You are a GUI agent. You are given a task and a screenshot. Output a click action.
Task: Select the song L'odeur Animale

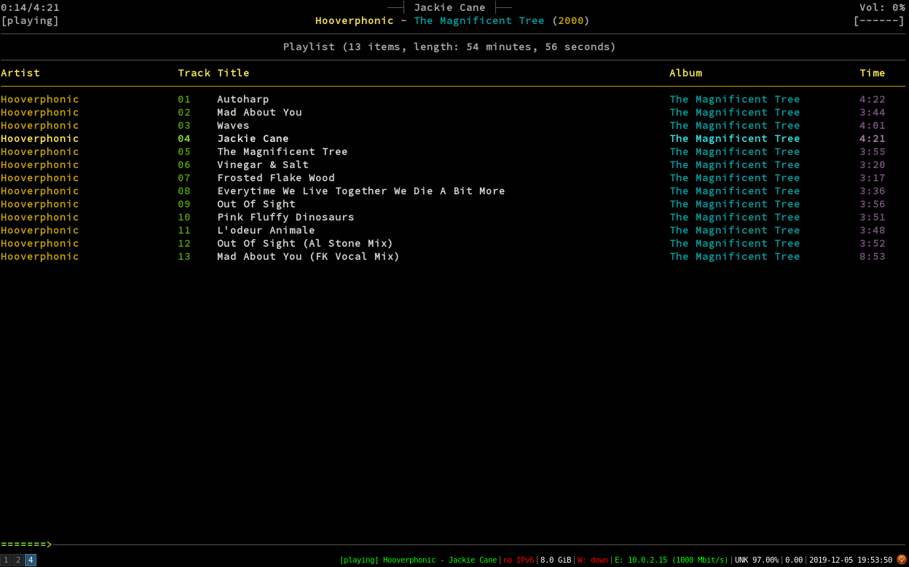266,230
